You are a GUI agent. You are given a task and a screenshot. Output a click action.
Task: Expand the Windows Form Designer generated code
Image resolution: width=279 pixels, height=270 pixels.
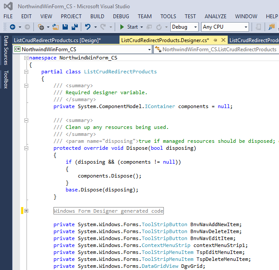click(26, 211)
